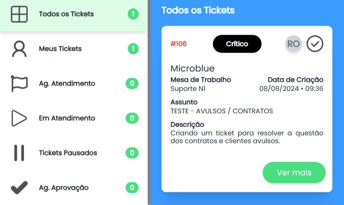Click the green count badge beside Tickets Pausados
This screenshot has height=205, width=344.
click(x=132, y=153)
